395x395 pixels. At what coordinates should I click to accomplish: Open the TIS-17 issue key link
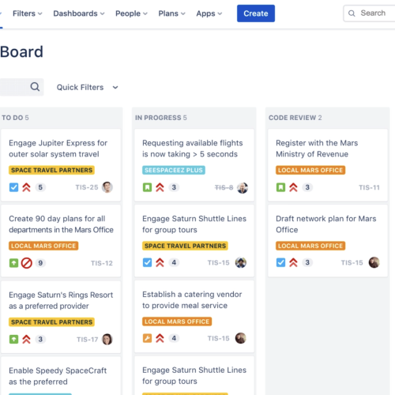tap(87, 340)
